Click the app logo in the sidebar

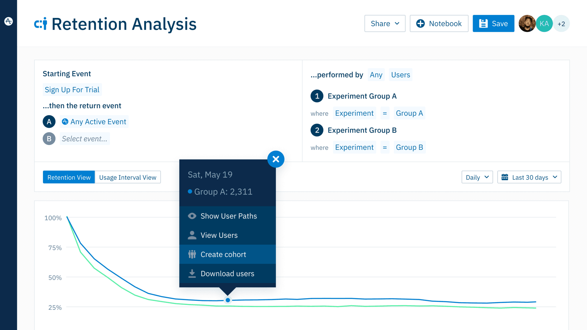pyautogui.click(x=9, y=21)
